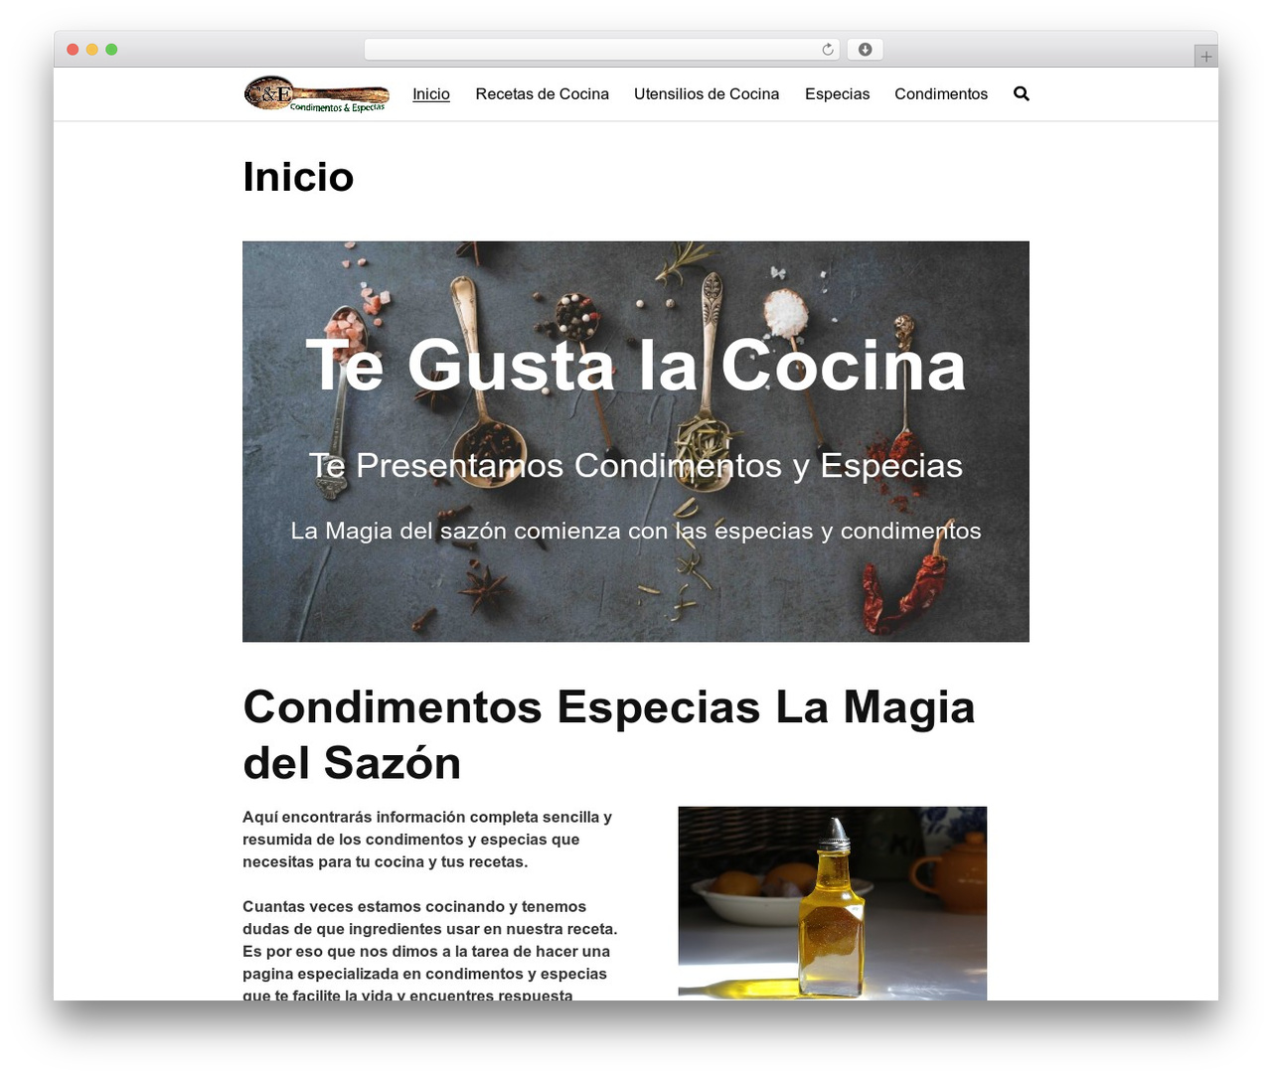Go to the Inicio menu item
Image resolution: width=1272 pixels, height=1077 pixels.
tap(431, 93)
